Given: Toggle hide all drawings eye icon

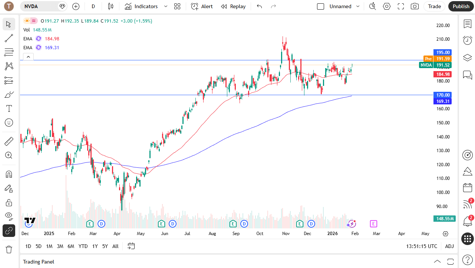Looking at the screenshot, I should point(9,216).
